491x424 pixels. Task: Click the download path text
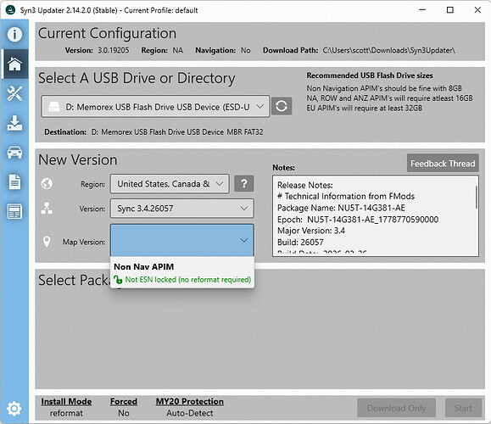(x=389, y=50)
